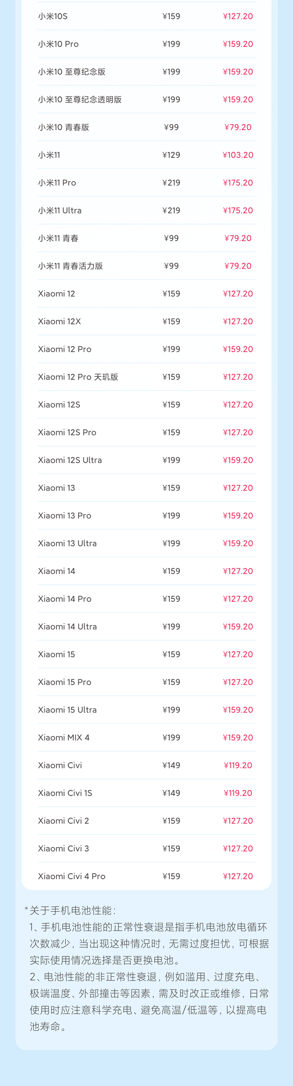Select the Xiaomi 14 Ultra model name
The height and width of the screenshot is (1086, 293).
coord(67,626)
